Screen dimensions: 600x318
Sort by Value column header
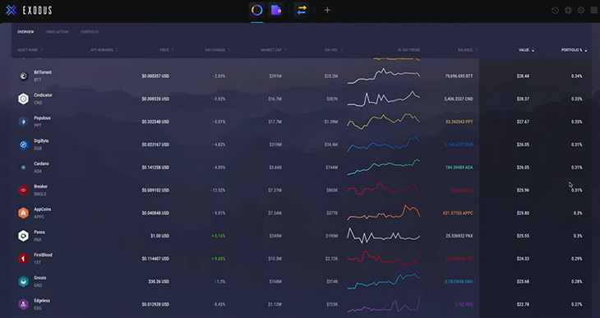tap(526, 50)
